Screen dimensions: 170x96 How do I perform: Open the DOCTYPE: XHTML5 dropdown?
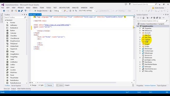tap(95, 11)
